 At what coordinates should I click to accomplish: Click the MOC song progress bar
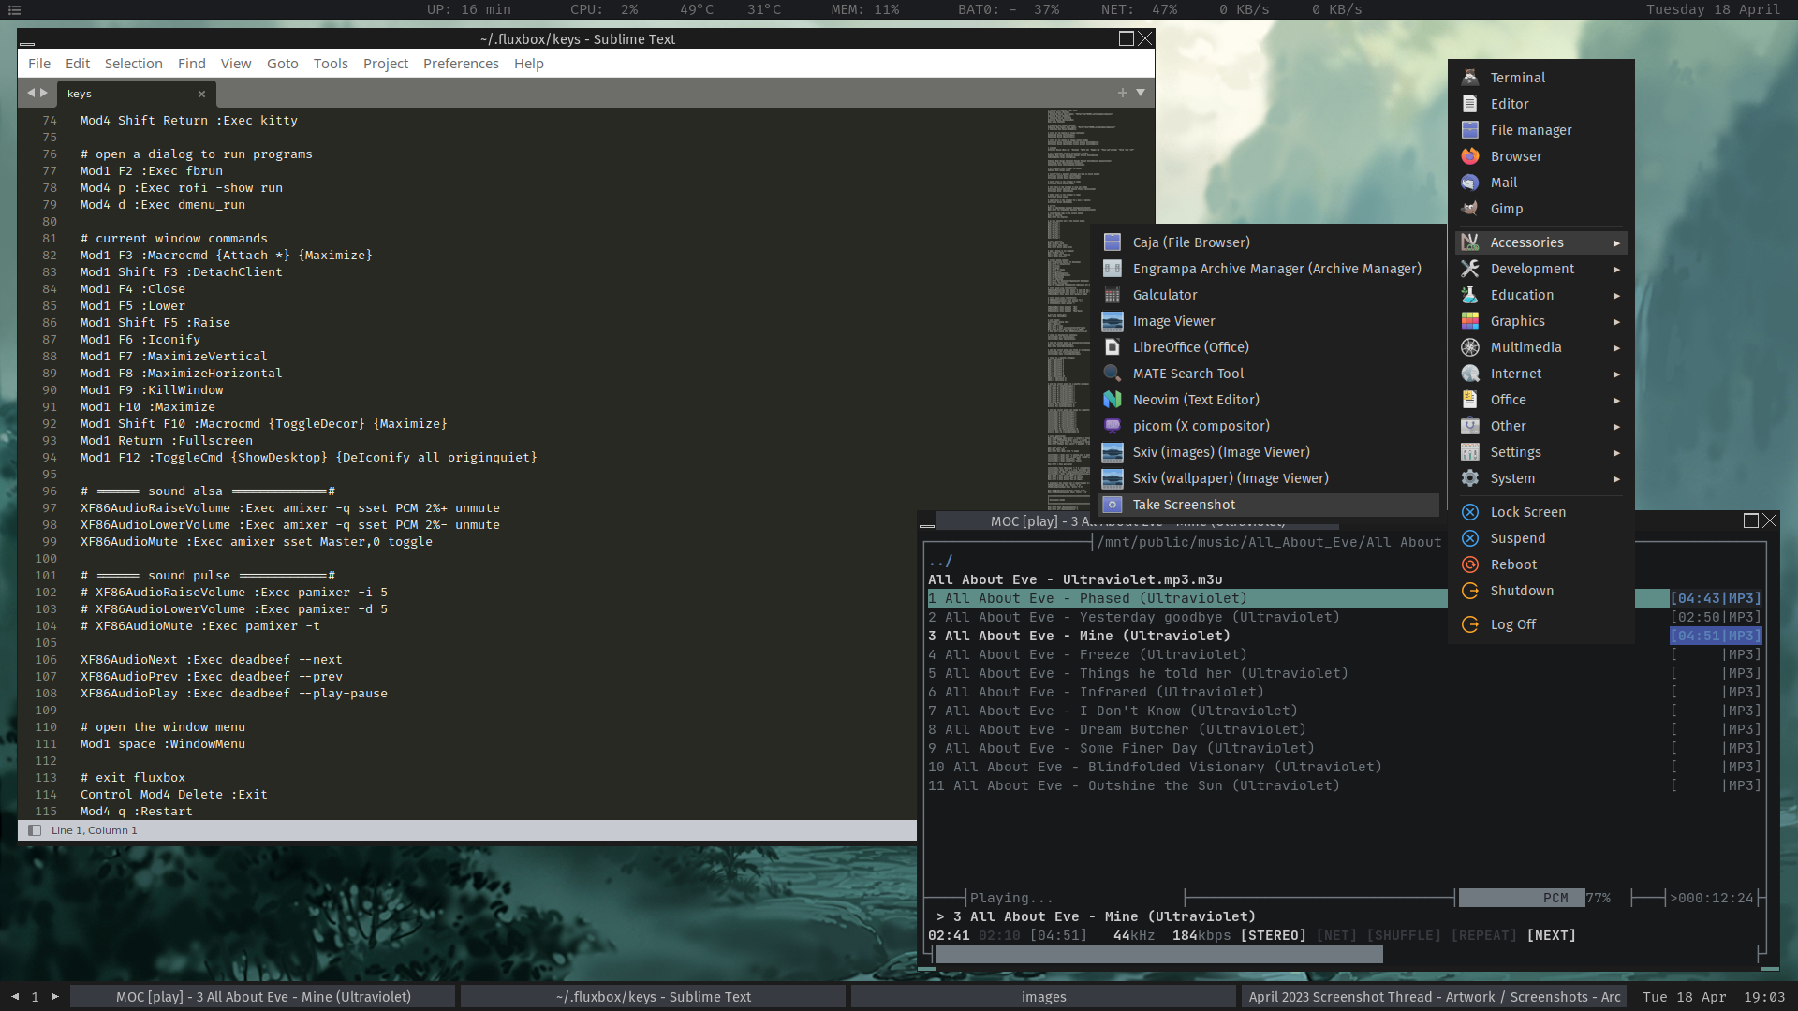point(1158,954)
